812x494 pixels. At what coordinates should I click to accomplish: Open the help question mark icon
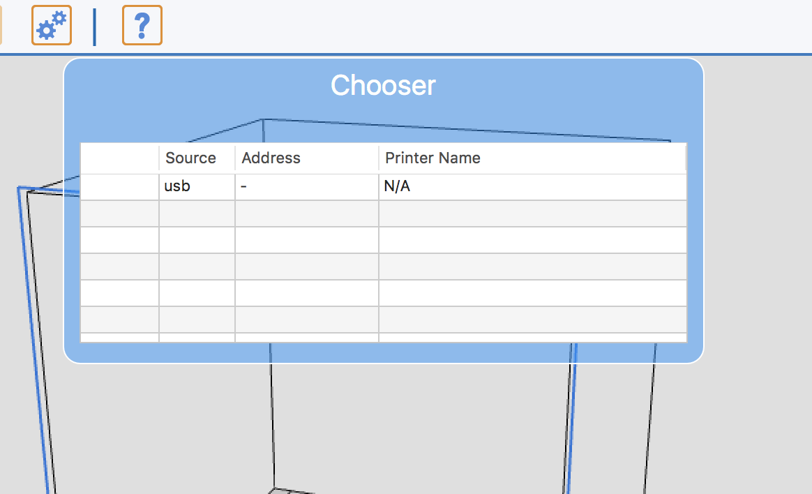point(142,25)
